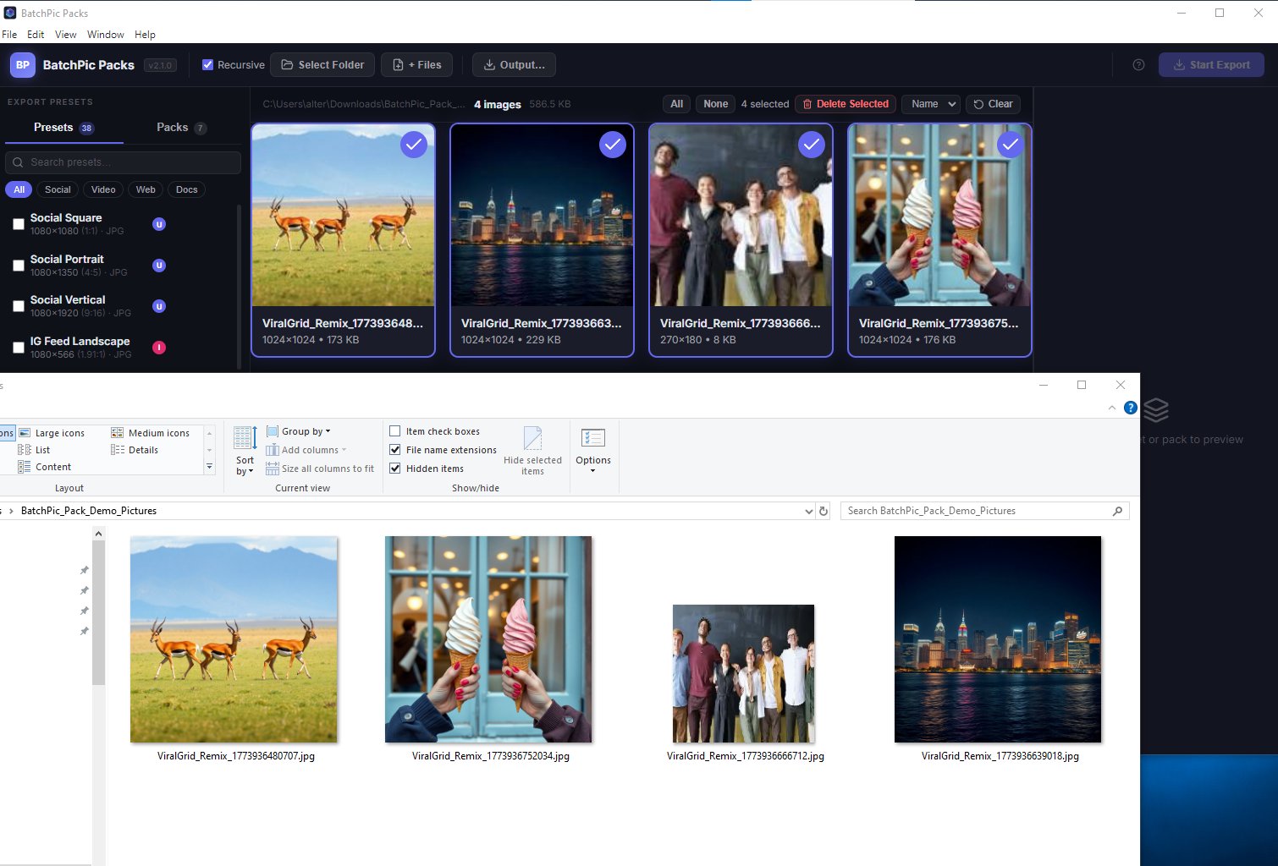Click the Search presets input field

coord(123,162)
